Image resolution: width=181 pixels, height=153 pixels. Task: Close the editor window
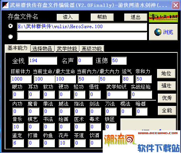pos(176,5)
